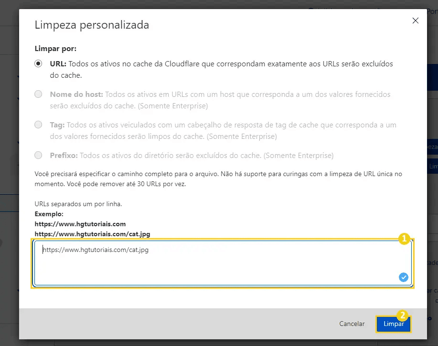Click the blue checkmark icon in URL box
Image resolution: width=438 pixels, height=346 pixels.
click(404, 277)
